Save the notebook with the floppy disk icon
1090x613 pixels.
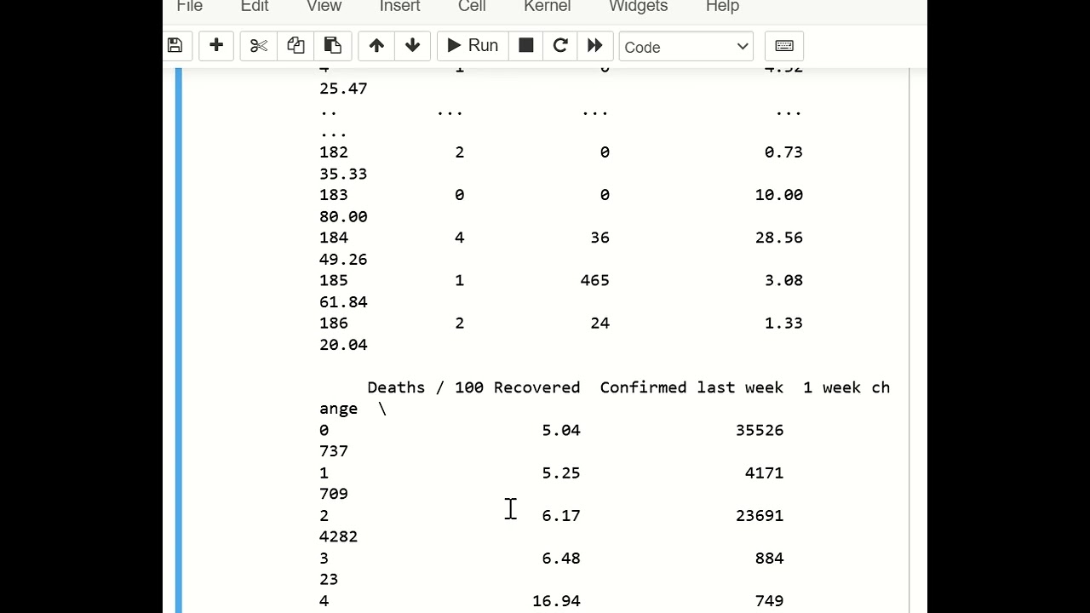175,46
